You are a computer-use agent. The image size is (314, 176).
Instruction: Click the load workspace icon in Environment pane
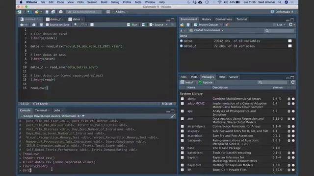182,25
